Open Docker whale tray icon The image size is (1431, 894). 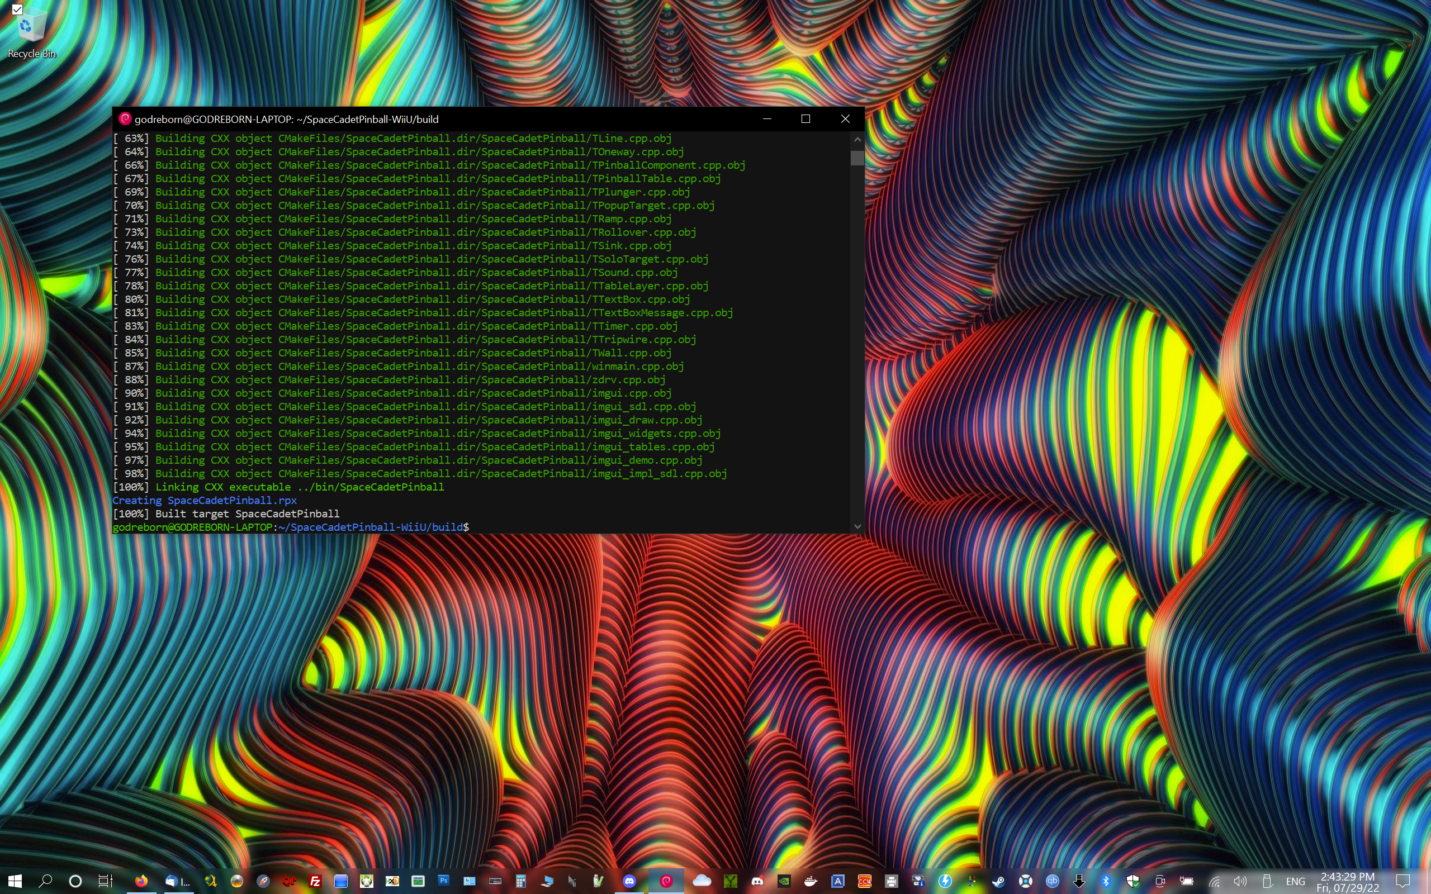pos(811,881)
